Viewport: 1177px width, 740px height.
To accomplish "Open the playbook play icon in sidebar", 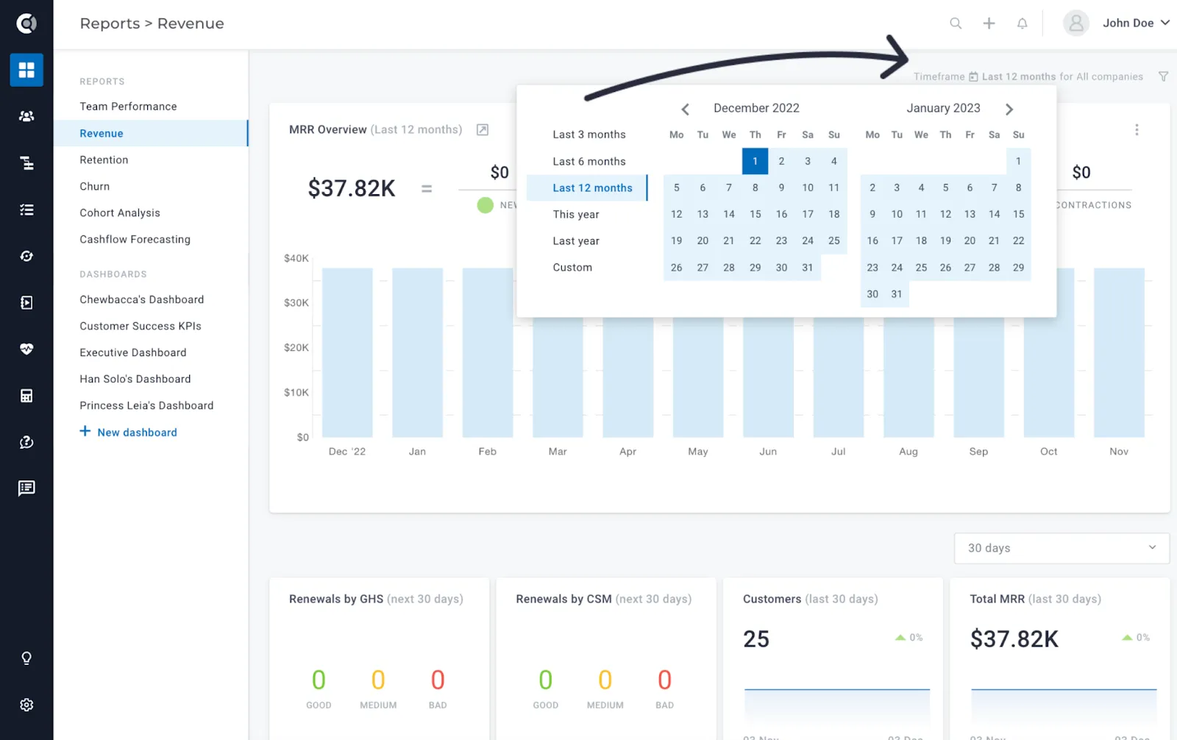I will pos(26,302).
